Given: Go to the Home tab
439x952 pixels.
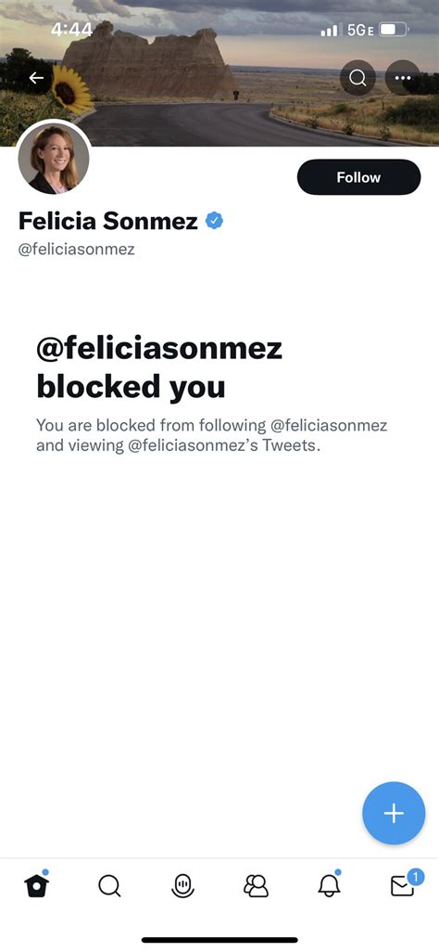Looking at the screenshot, I should pyautogui.click(x=37, y=886).
